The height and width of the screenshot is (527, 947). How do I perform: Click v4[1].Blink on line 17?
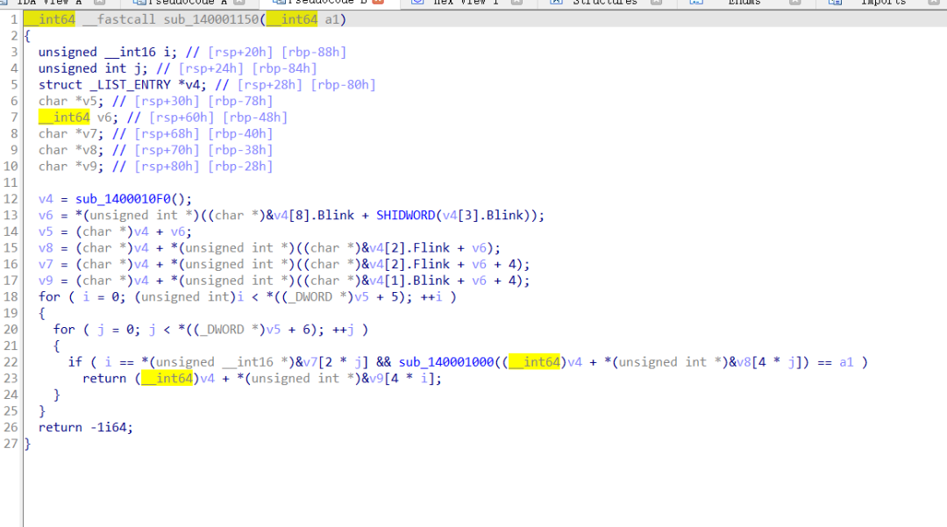tap(409, 280)
